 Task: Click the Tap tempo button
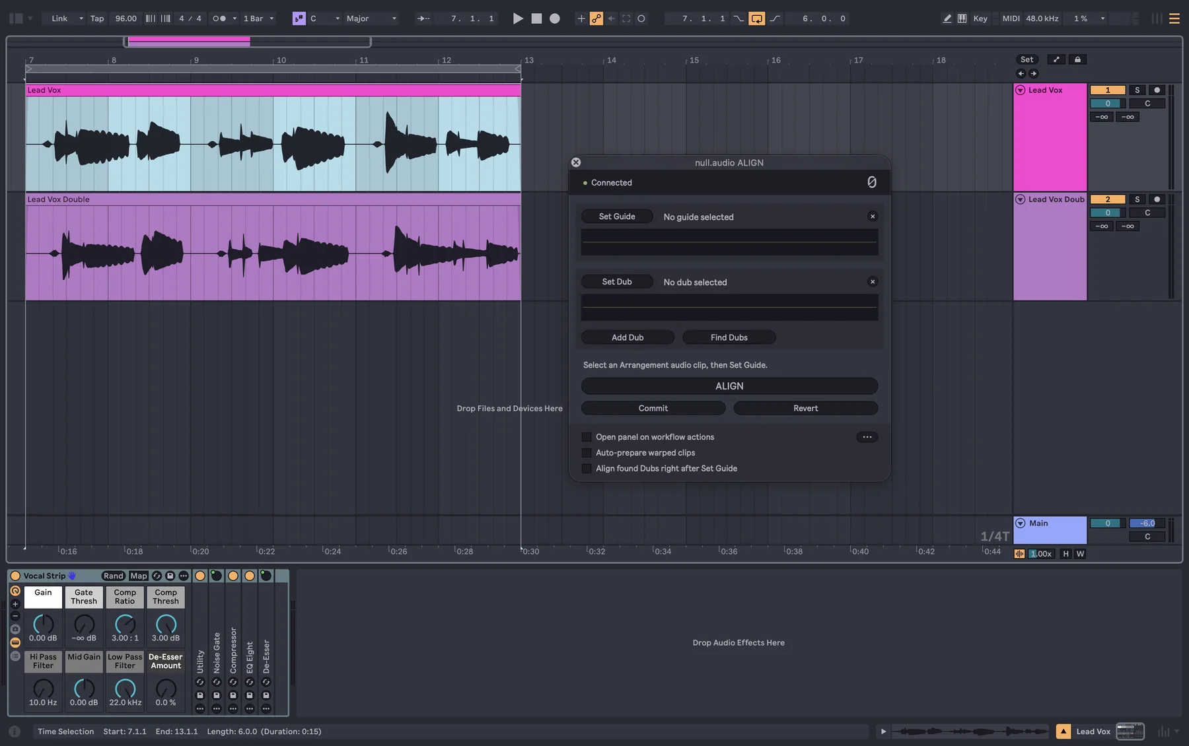tap(97, 18)
